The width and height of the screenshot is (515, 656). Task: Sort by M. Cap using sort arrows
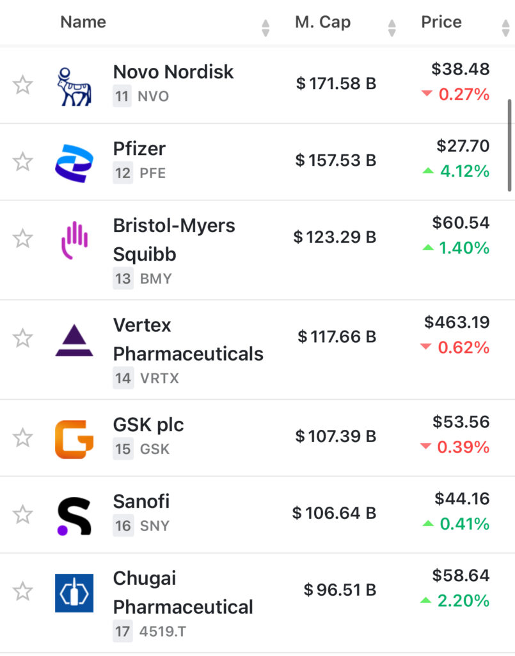[392, 28]
